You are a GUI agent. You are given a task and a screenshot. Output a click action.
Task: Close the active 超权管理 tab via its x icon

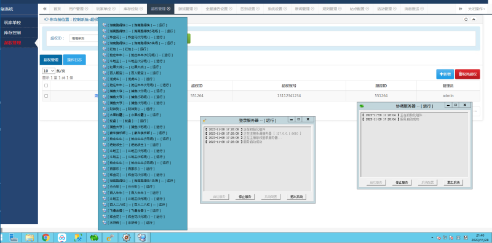pyautogui.click(x=169, y=9)
